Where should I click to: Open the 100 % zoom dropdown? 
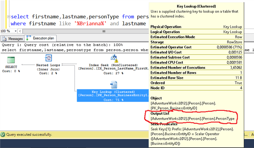16,31
